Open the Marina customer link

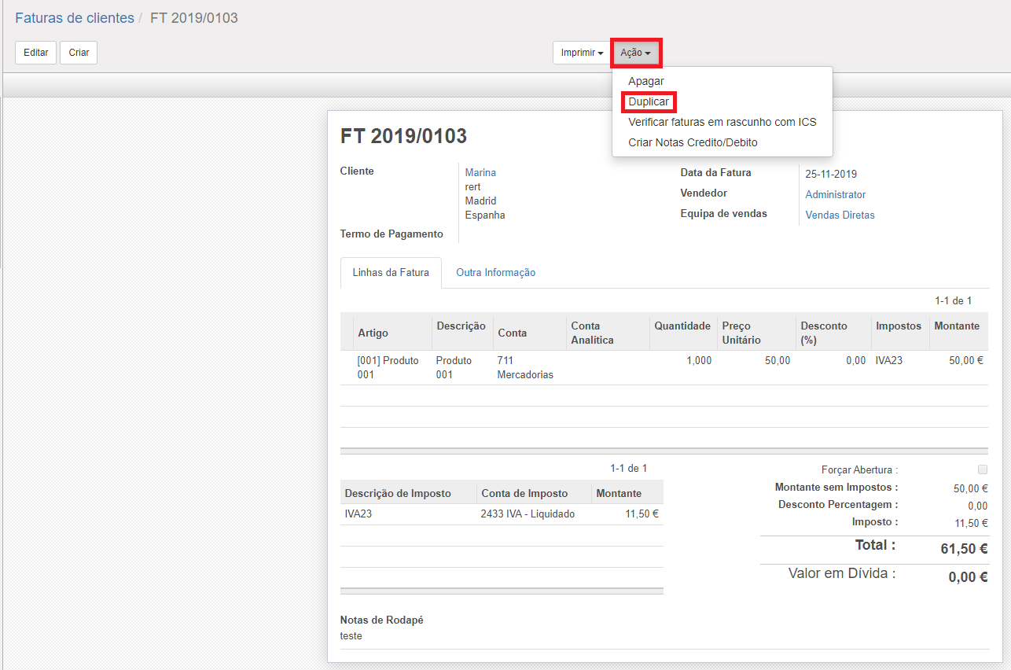480,172
